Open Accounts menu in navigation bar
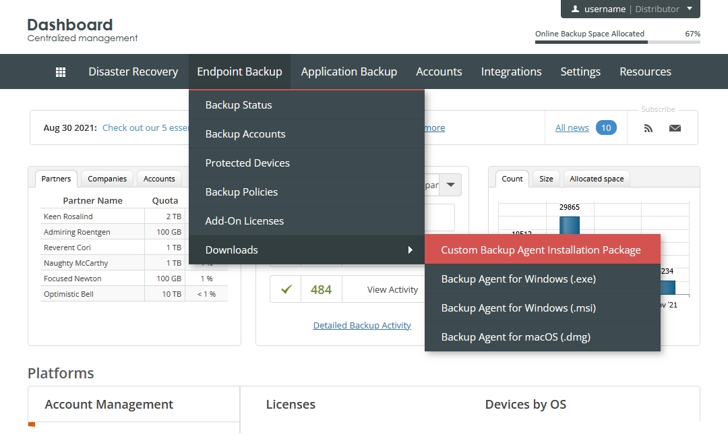728x435 pixels. tap(439, 71)
